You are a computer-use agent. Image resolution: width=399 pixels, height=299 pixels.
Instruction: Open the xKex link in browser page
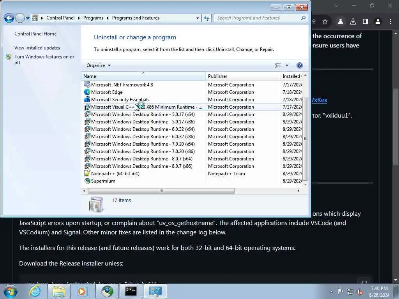click(x=319, y=100)
